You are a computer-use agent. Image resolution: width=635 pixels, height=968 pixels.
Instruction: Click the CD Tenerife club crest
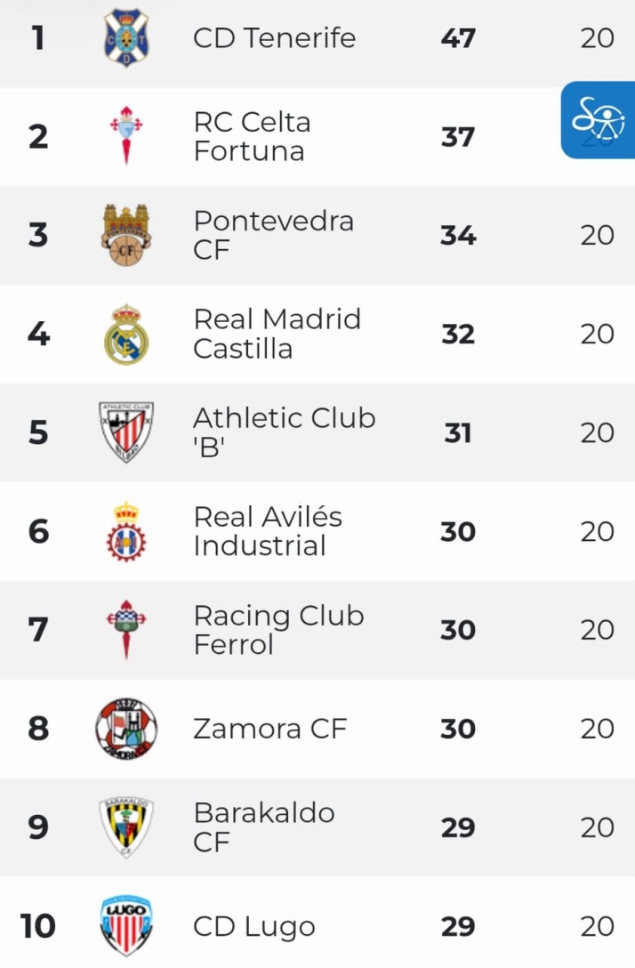point(126,38)
